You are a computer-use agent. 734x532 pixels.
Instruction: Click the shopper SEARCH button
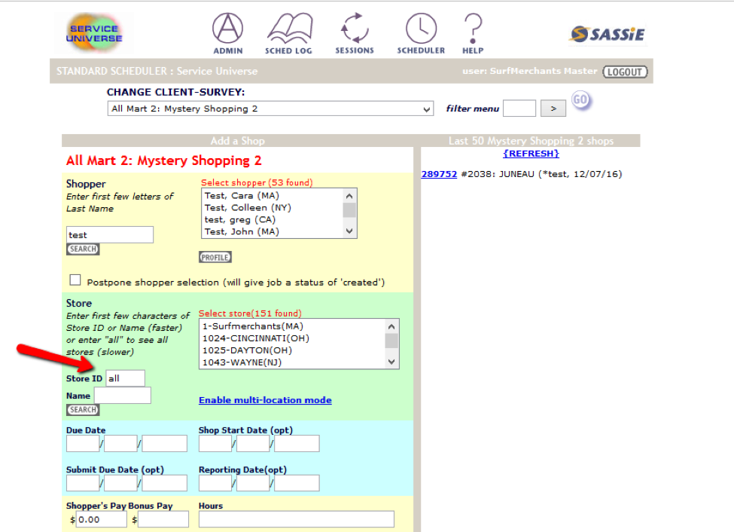pyautogui.click(x=83, y=249)
